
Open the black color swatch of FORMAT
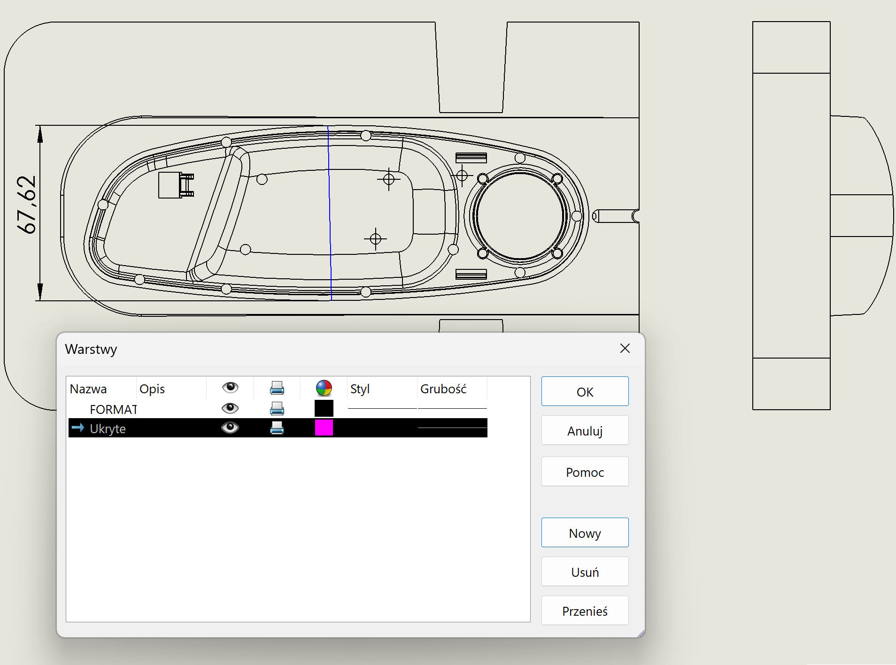point(324,409)
